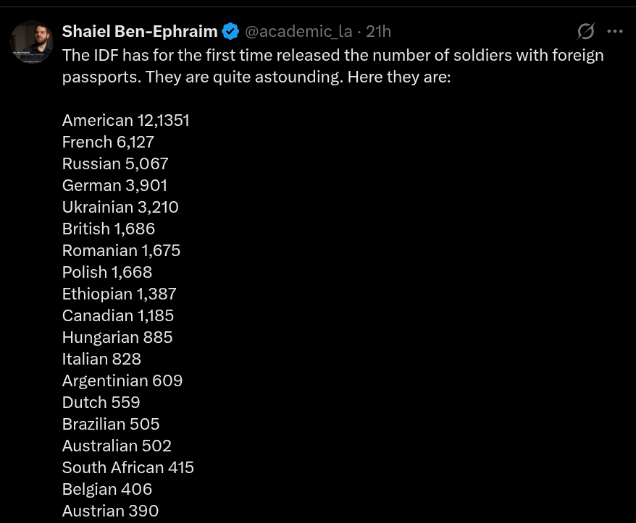Image resolution: width=636 pixels, height=523 pixels.
Task: Click the Shaiel Ben-Ephraim display name
Action: [x=140, y=31]
